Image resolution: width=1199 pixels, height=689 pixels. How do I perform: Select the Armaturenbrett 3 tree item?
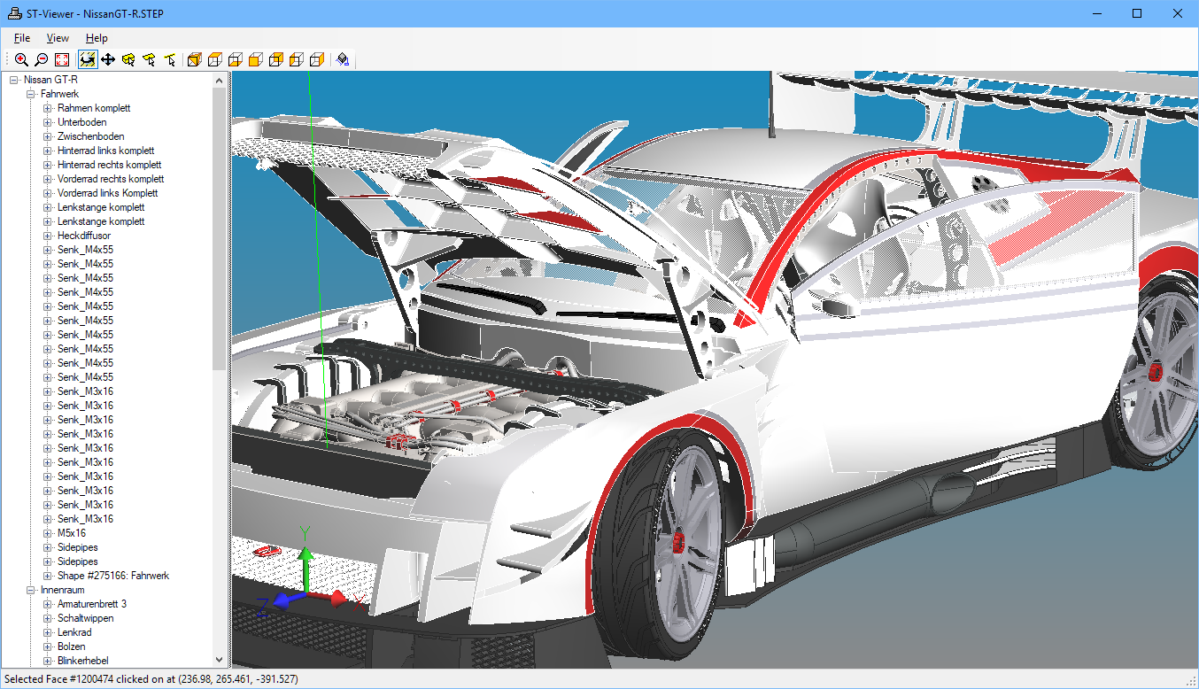click(92, 604)
